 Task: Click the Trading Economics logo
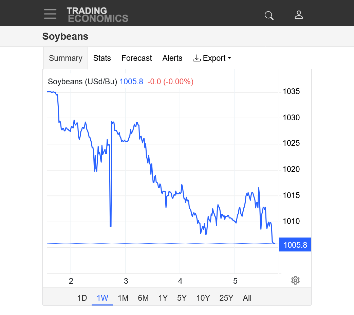pyautogui.click(x=97, y=15)
